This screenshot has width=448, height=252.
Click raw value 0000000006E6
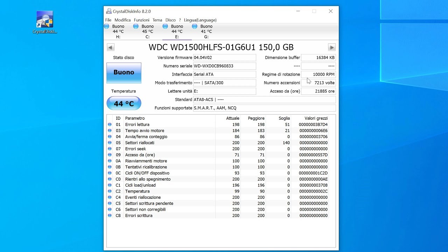(313, 131)
